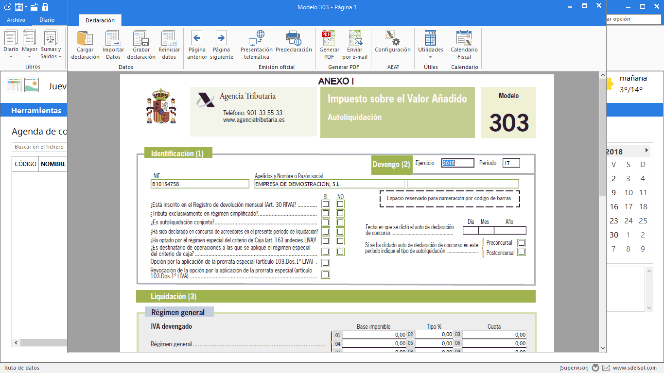The height and width of the screenshot is (373, 664).
Task: Click mail envelope icon in status bar
Action: (x=606, y=368)
